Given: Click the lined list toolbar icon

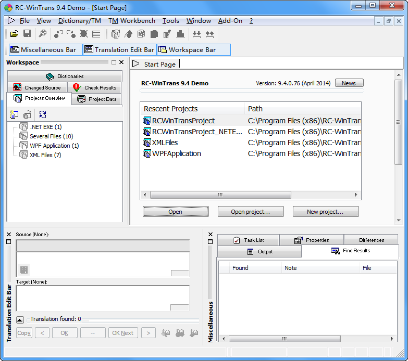Looking at the screenshot, I should pos(96,34).
